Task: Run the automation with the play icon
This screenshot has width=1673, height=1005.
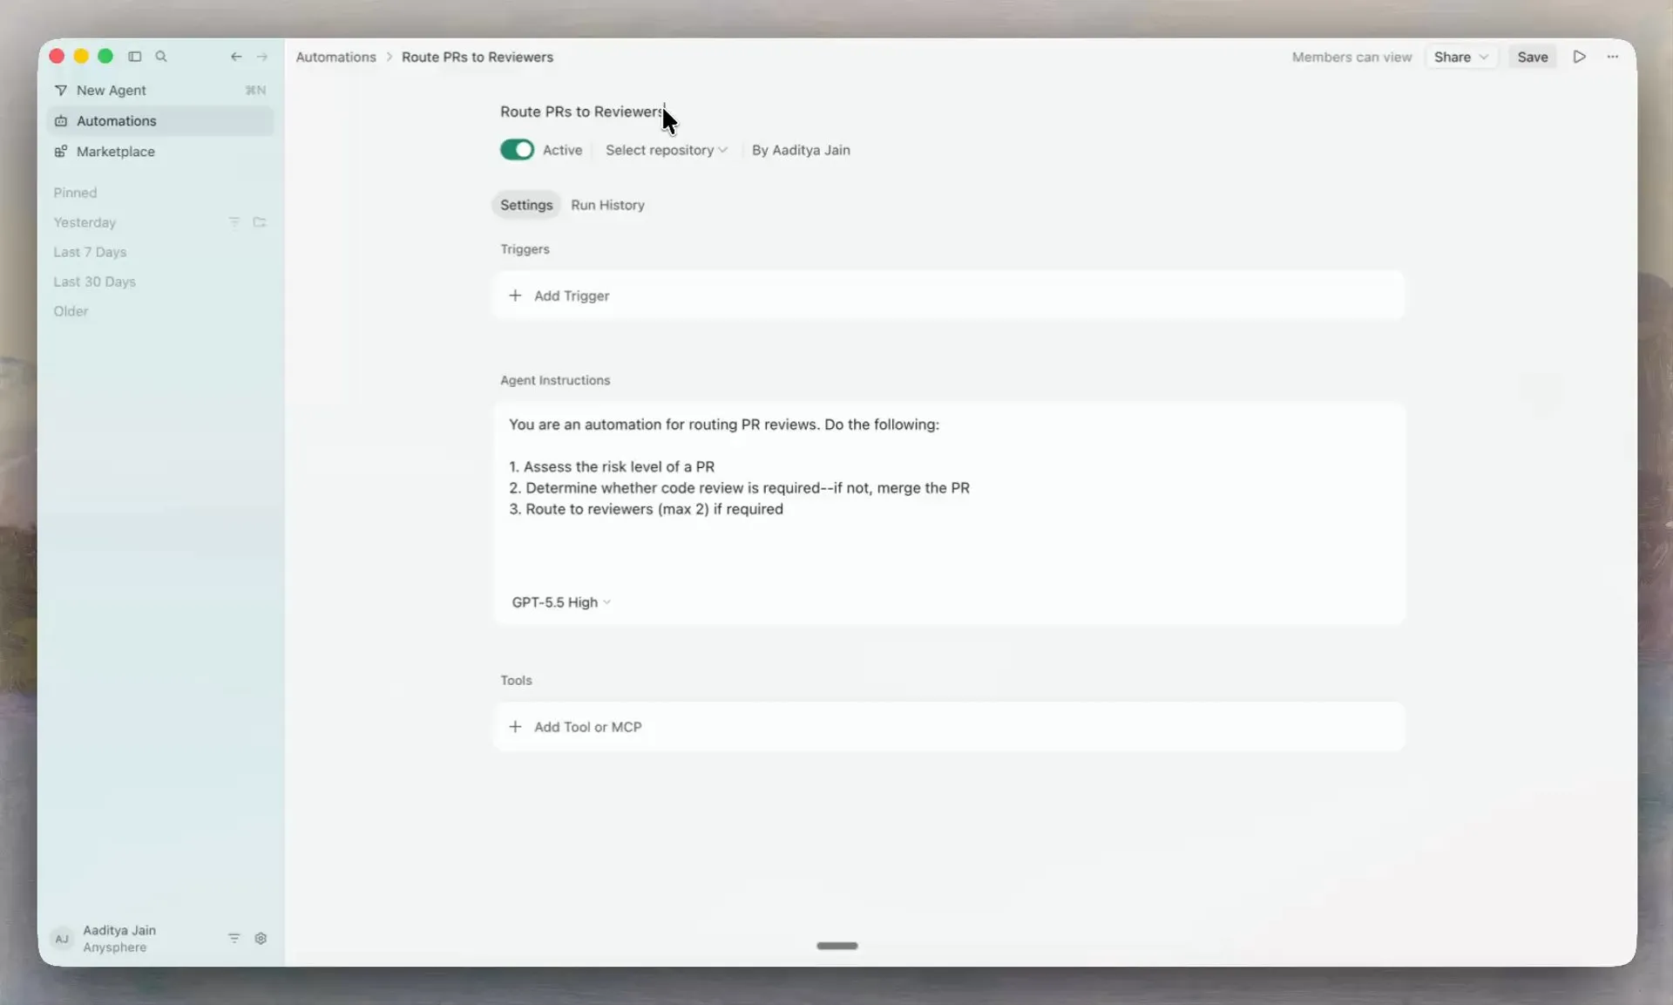Action: pyautogui.click(x=1579, y=57)
